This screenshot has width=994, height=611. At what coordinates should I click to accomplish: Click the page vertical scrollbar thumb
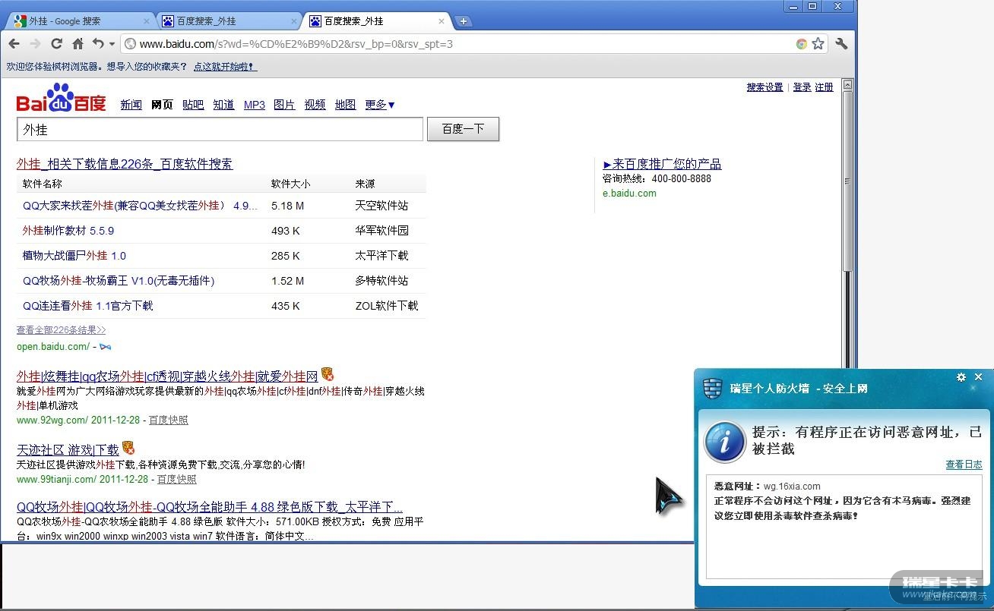(849, 182)
